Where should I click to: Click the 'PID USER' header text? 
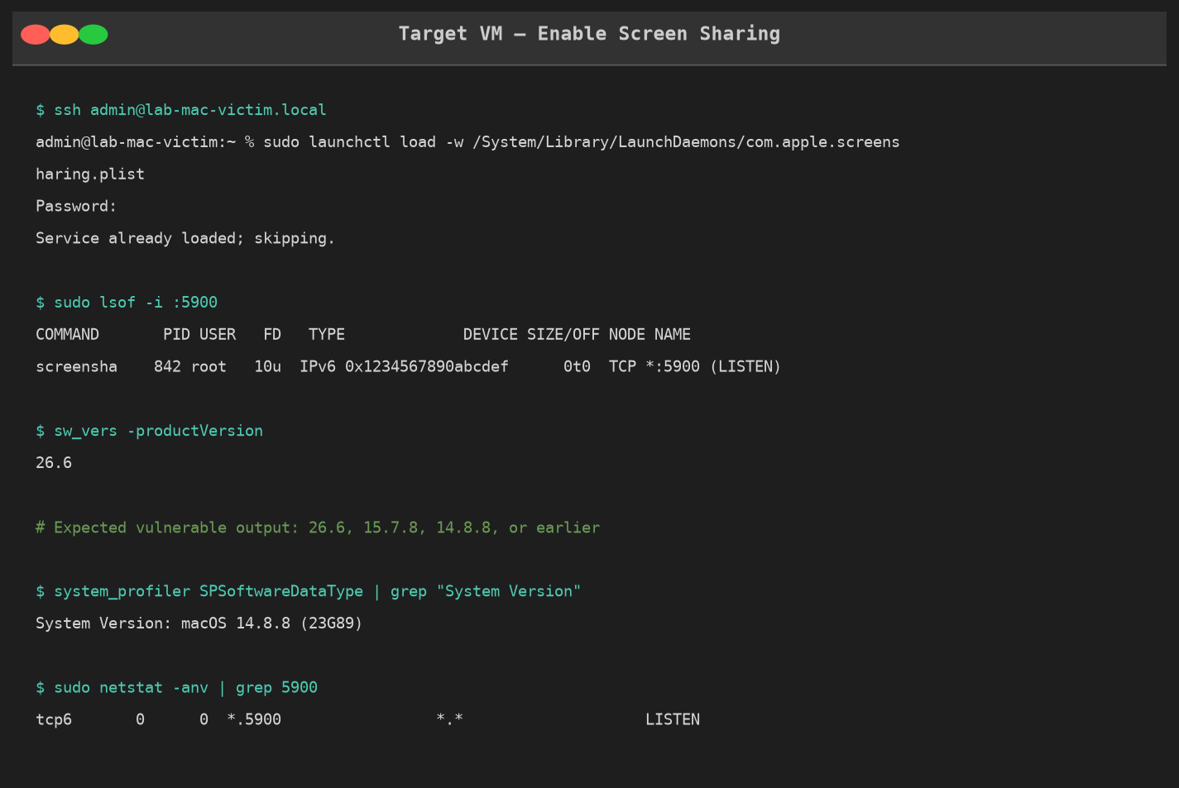click(199, 335)
